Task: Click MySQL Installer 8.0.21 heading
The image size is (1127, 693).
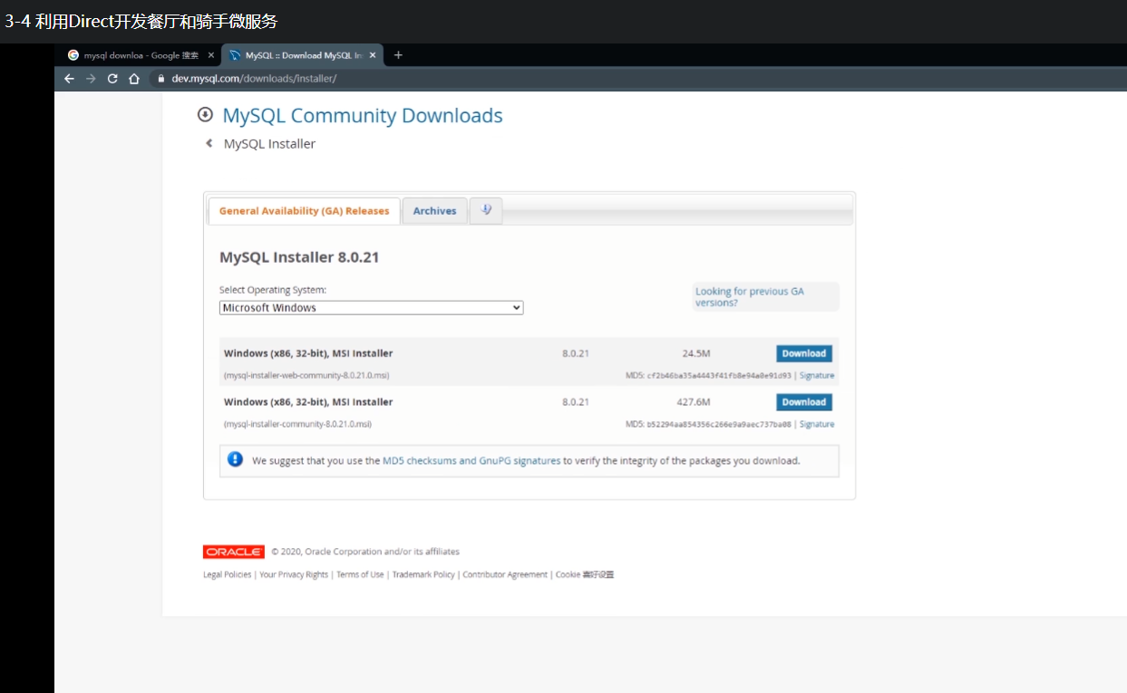Action: (299, 257)
